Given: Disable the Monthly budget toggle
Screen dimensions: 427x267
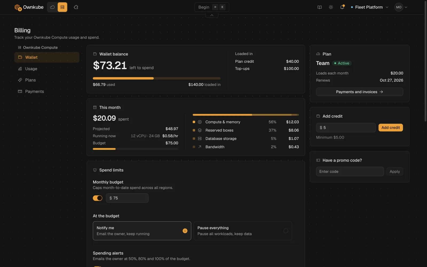Looking at the screenshot, I should click(x=98, y=198).
